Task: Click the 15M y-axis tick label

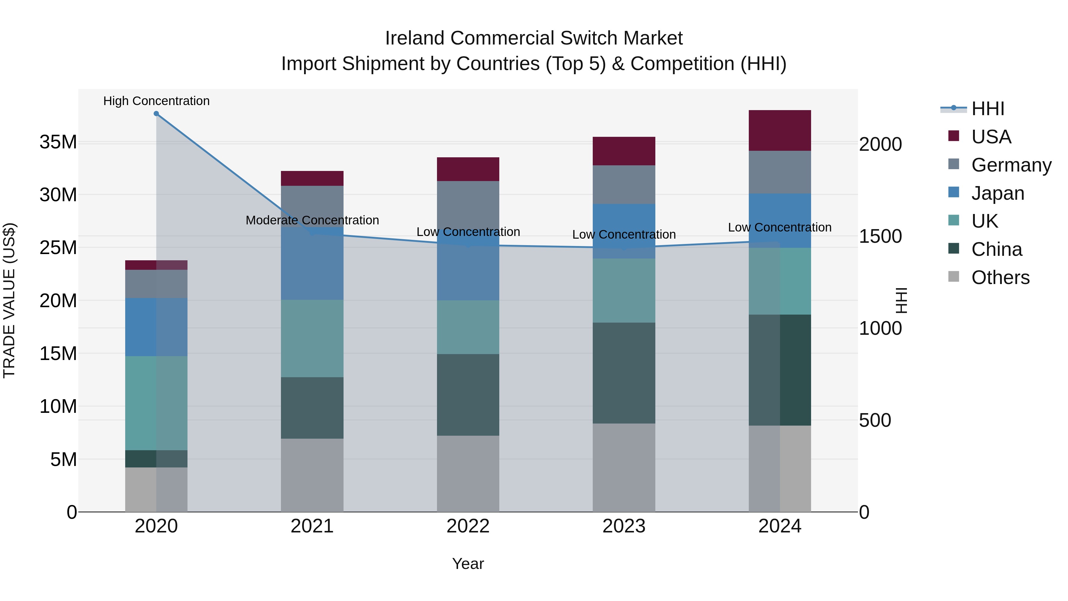Action: click(58, 354)
